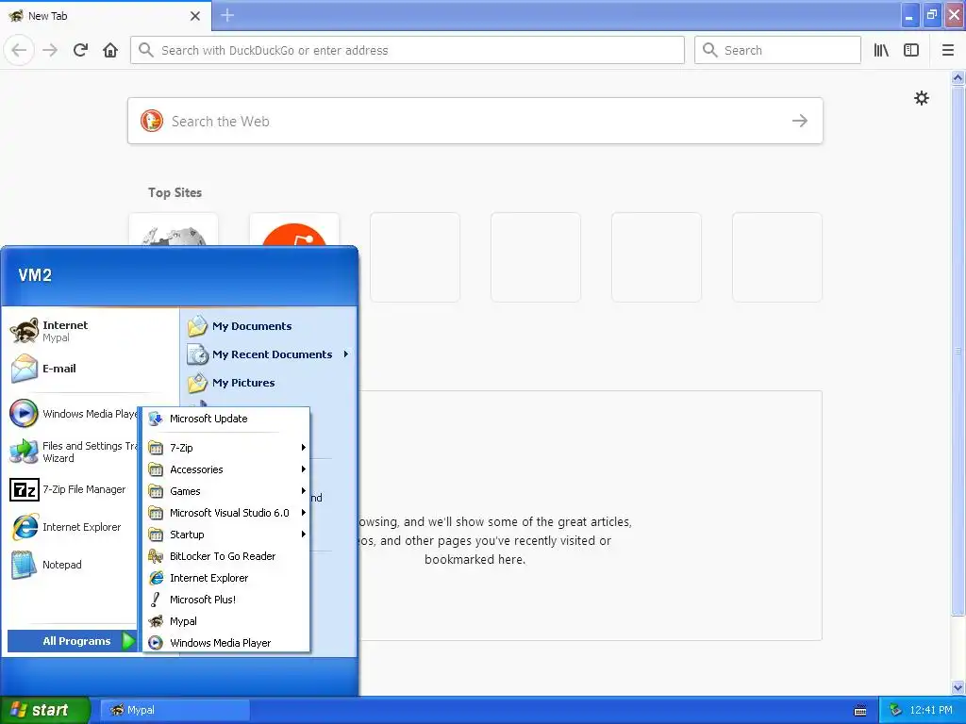Image resolution: width=966 pixels, height=724 pixels.
Task: Open the on-screen keyboard tray icon
Action: (x=860, y=711)
